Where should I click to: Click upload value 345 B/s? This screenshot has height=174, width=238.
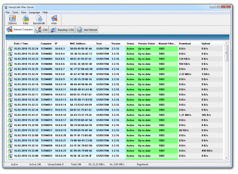click(206, 115)
